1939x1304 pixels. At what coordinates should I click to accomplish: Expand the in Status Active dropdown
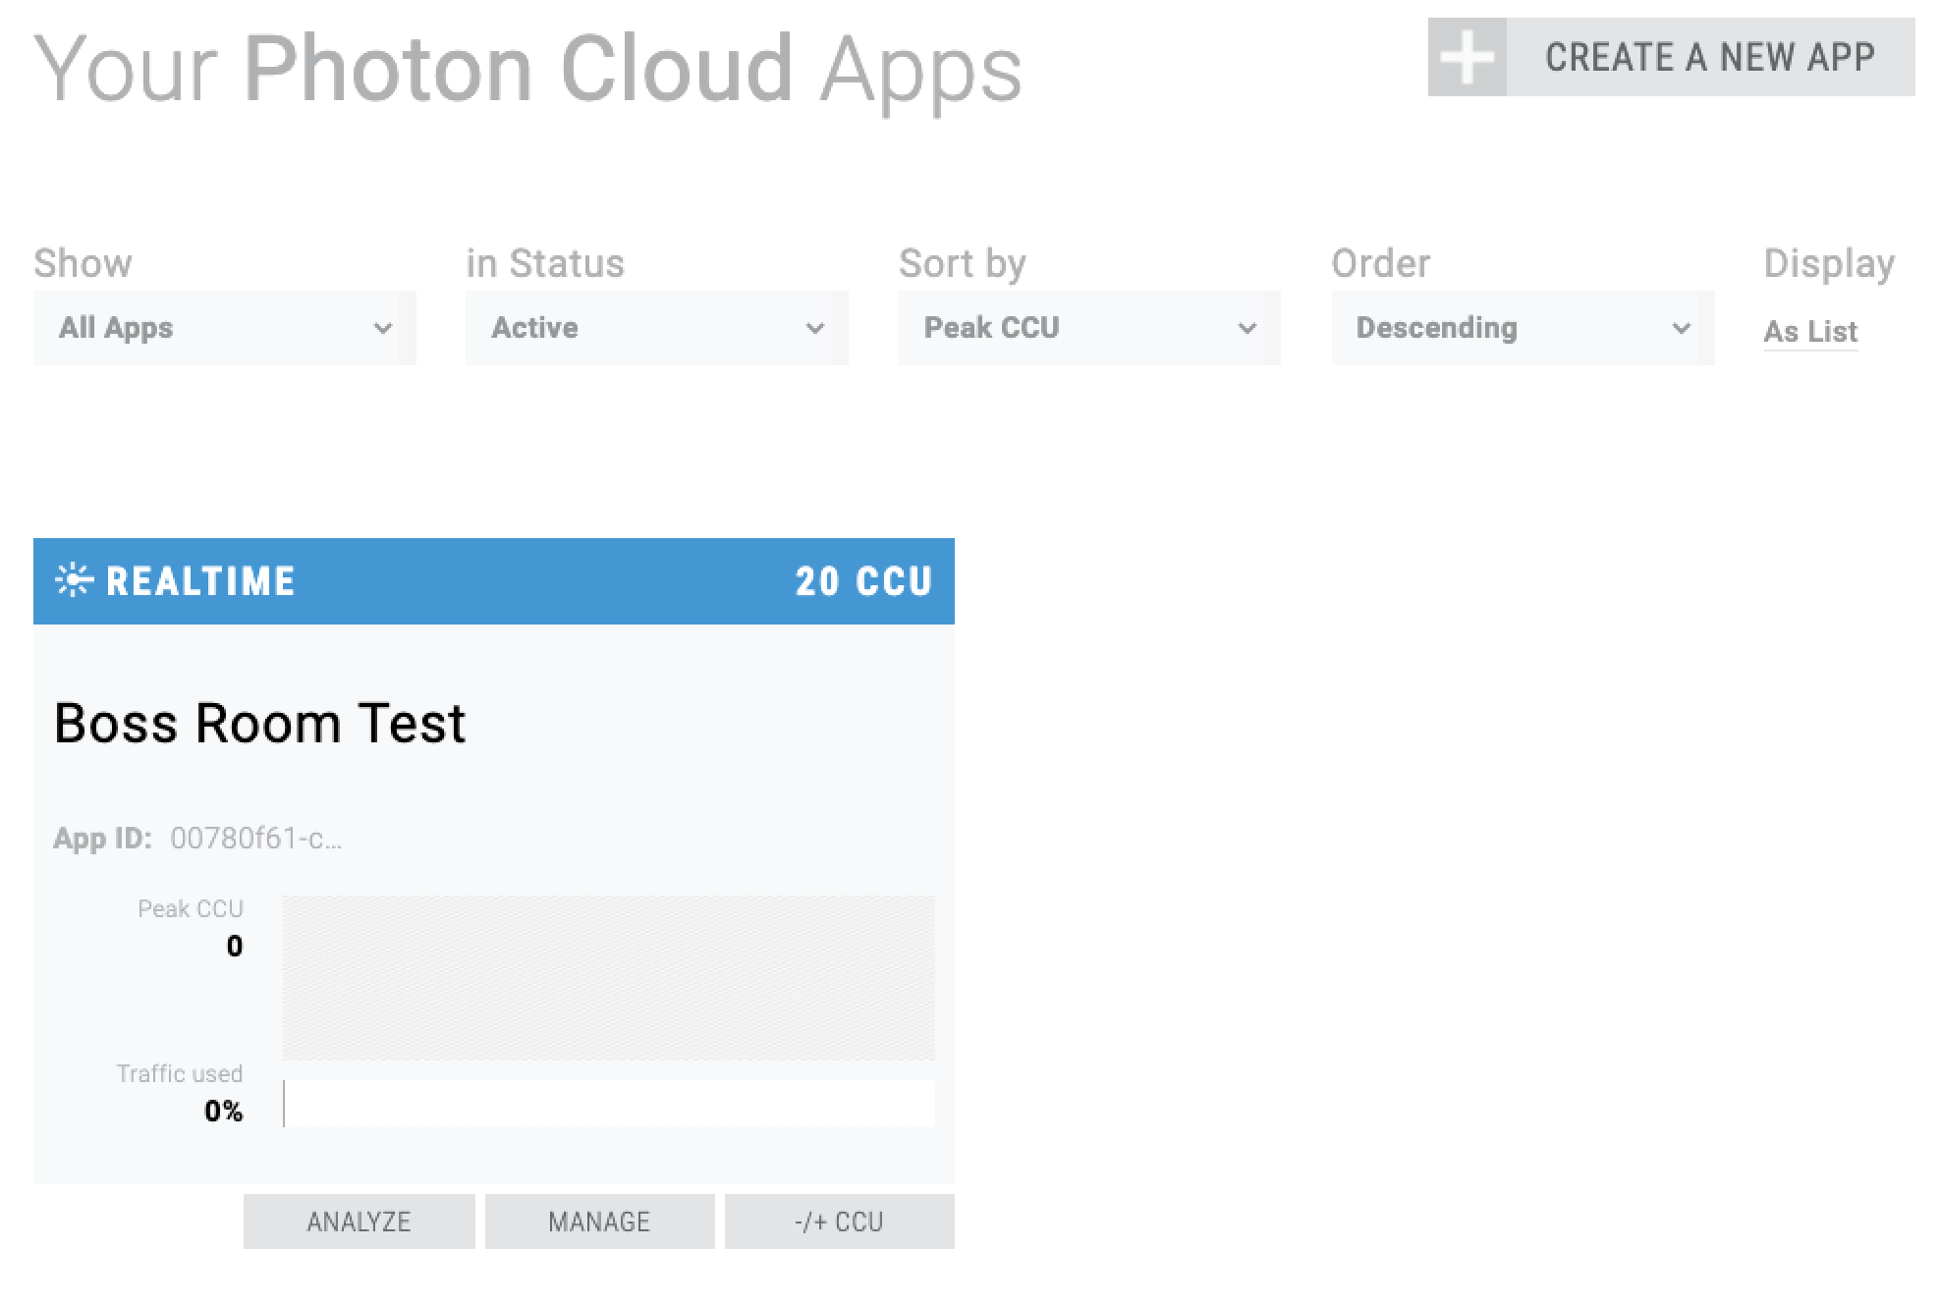pos(656,328)
